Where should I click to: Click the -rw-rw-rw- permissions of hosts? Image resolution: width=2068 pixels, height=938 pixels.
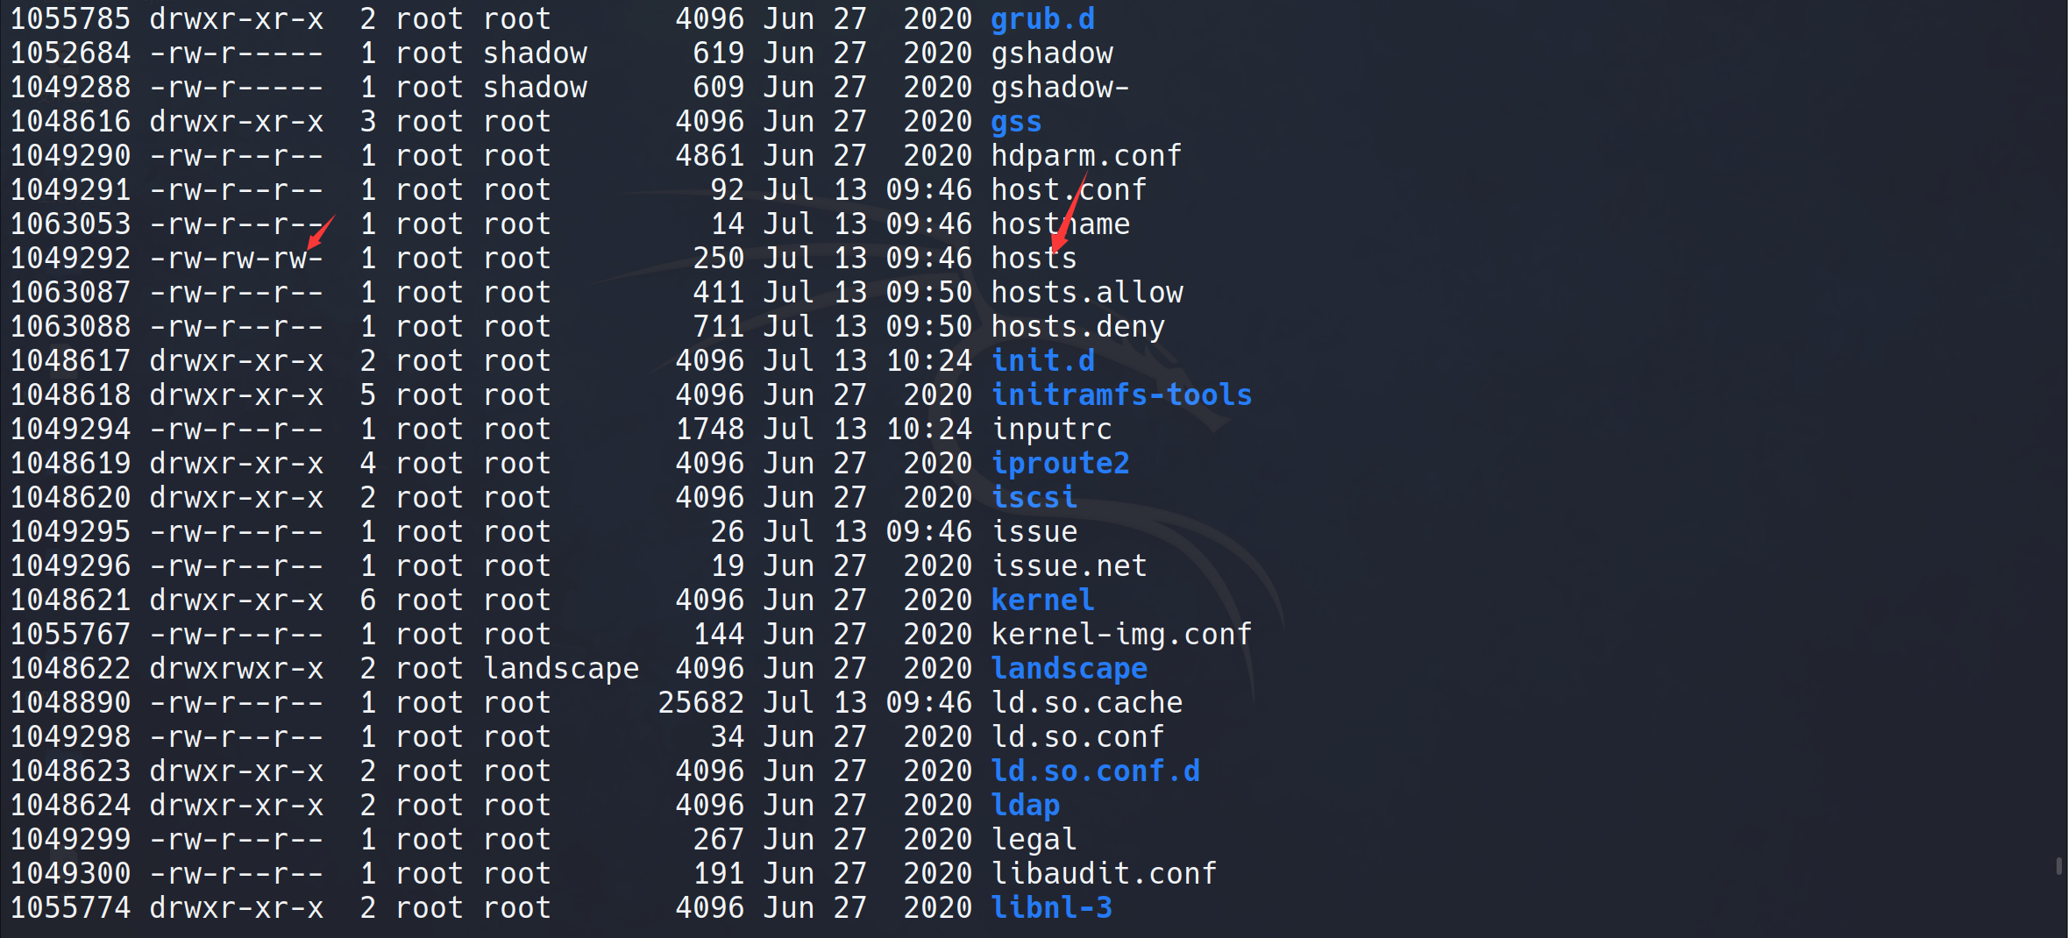coord(236,258)
